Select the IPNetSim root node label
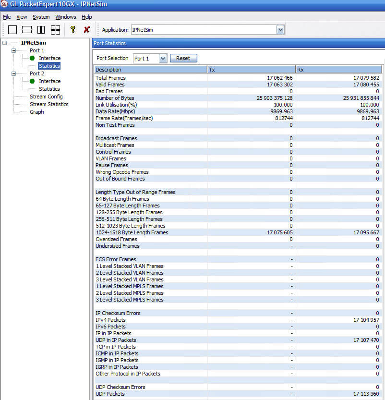This screenshot has height=400, width=385. click(34, 43)
